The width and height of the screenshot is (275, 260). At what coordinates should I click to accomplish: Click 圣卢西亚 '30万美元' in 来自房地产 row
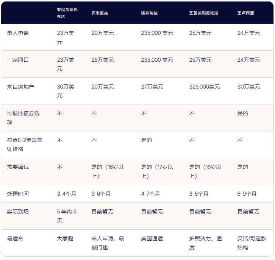click(248, 87)
